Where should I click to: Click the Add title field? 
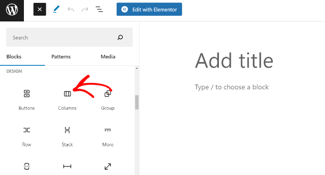point(234,61)
